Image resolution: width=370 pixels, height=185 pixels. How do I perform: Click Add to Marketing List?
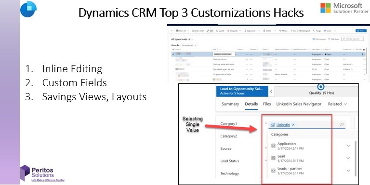pos(301,31)
